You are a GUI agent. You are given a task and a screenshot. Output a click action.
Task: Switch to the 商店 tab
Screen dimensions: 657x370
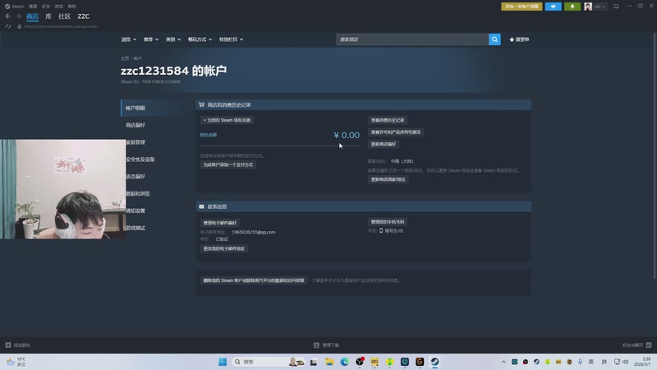32,16
